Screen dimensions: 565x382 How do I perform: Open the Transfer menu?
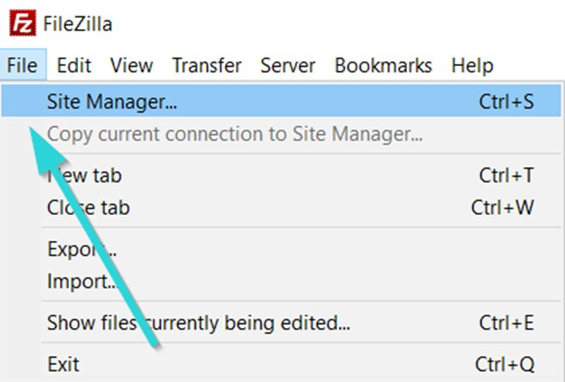(x=207, y=65)
